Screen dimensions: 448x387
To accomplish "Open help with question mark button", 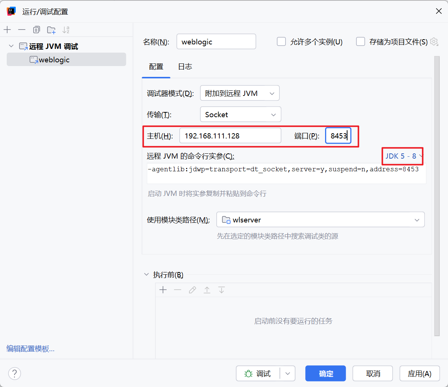I will click(15, 373).
